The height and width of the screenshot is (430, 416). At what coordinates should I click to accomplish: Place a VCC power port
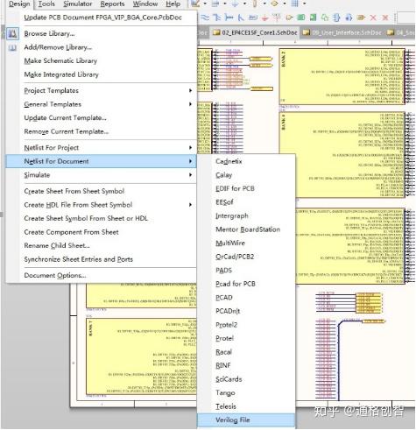coord(276,18)
